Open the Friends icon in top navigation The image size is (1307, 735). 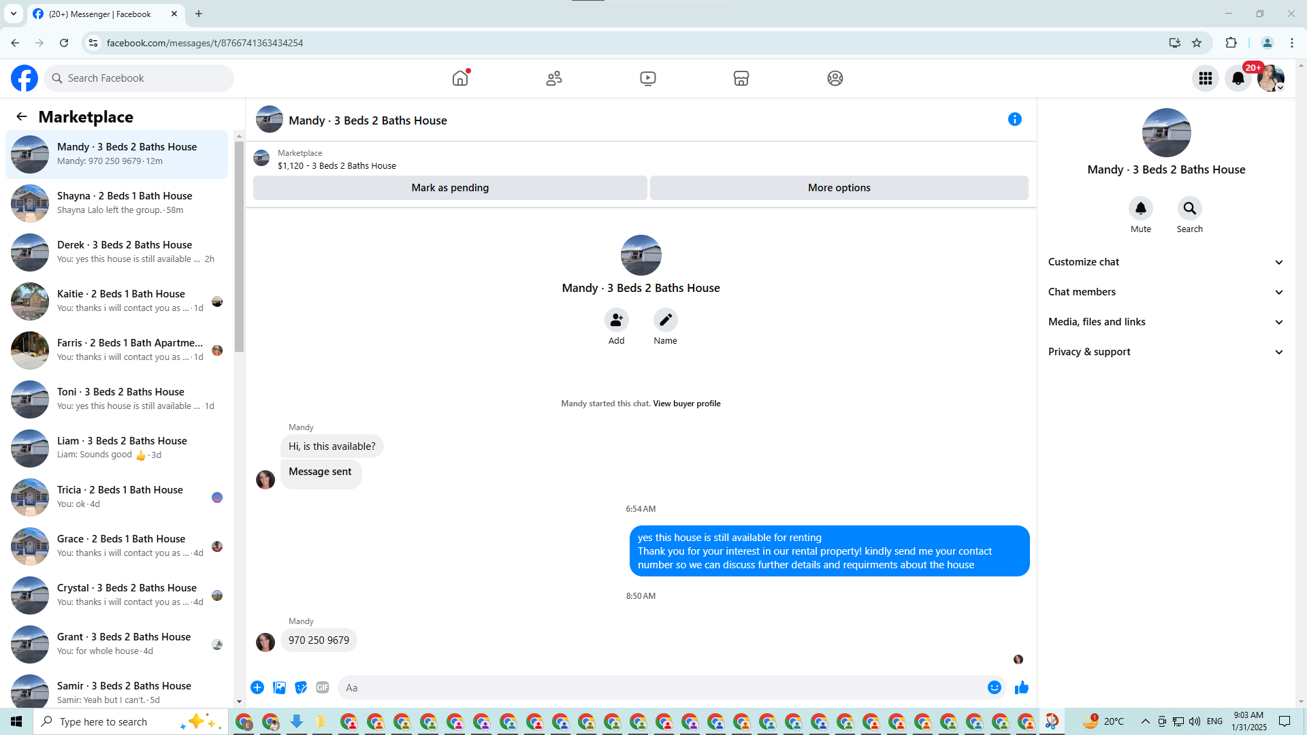(554, 78)
